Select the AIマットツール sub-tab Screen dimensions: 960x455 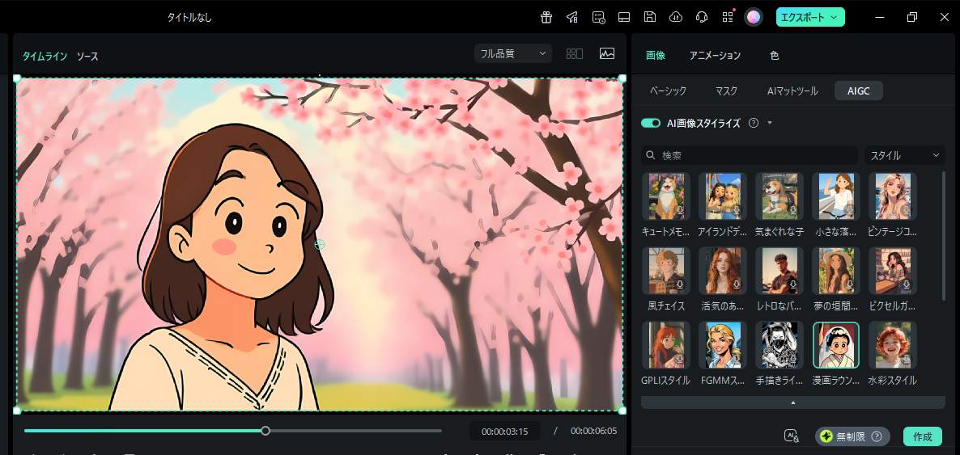click(792, 91)
